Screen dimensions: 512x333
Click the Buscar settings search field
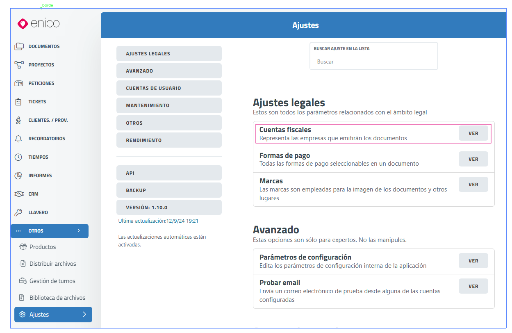373,62
